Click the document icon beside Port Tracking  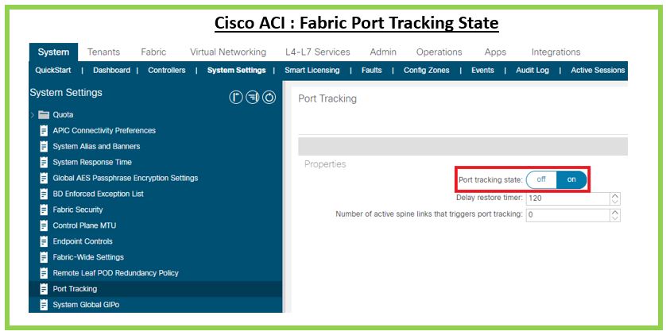point(44,289)
